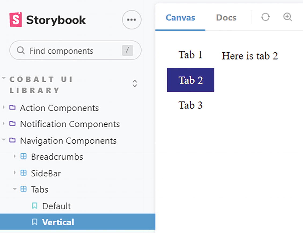Click the remount component refresh icon
303x233 pixels.
coord(265,17)
